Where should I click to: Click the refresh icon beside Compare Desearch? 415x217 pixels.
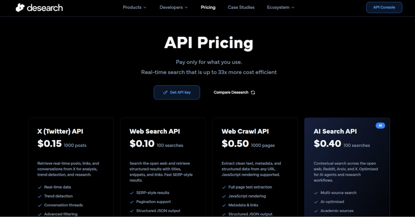tap(253, 92)
